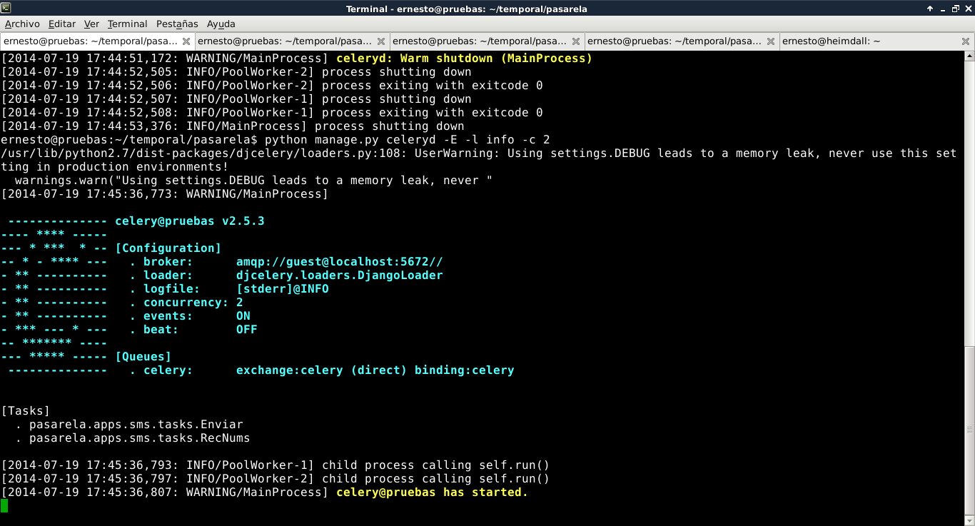Open the Ayuda menu

(x=221, y=24)
